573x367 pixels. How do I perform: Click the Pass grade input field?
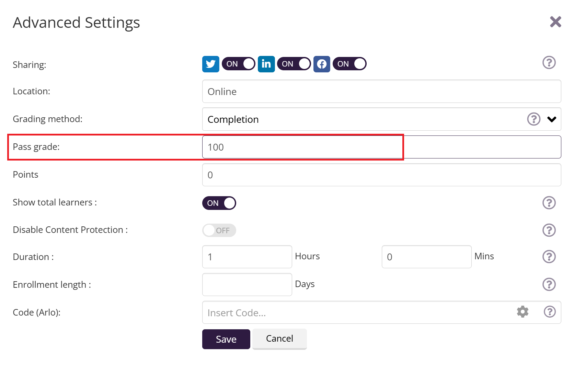pos(381,147)
